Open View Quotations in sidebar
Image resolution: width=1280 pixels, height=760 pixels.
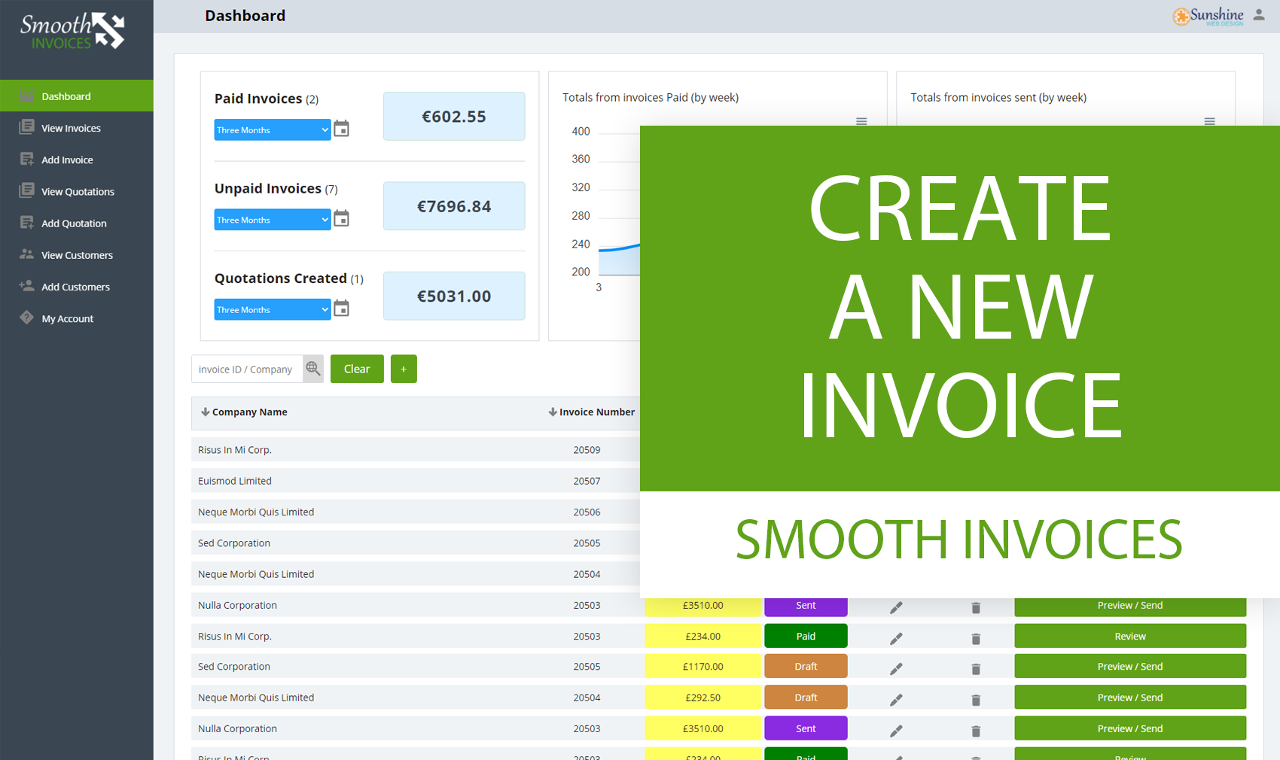(x=76, y=191)
